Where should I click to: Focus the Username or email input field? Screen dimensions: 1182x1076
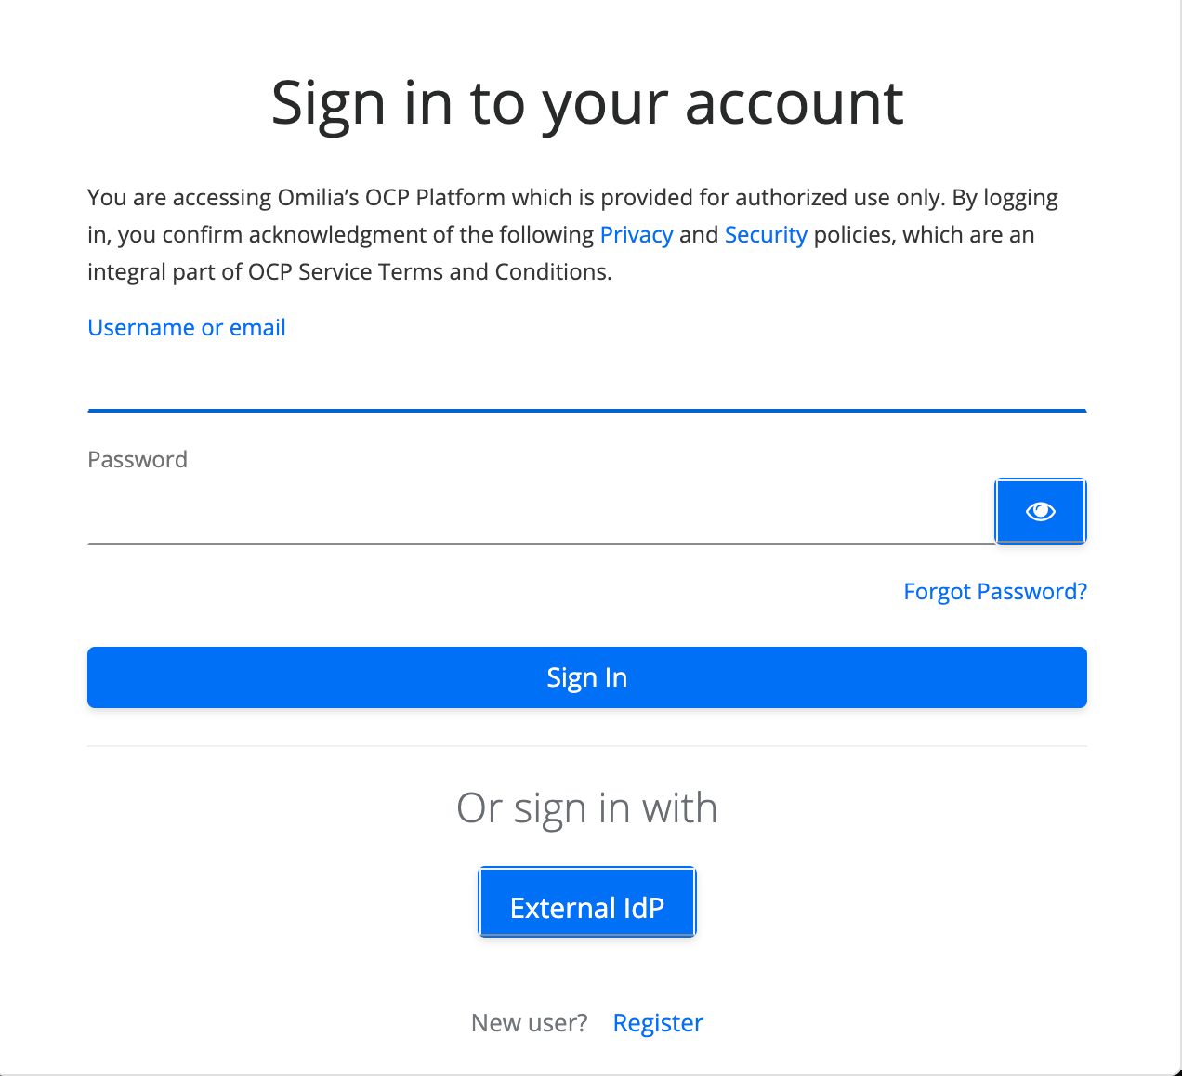coord(586,383)
